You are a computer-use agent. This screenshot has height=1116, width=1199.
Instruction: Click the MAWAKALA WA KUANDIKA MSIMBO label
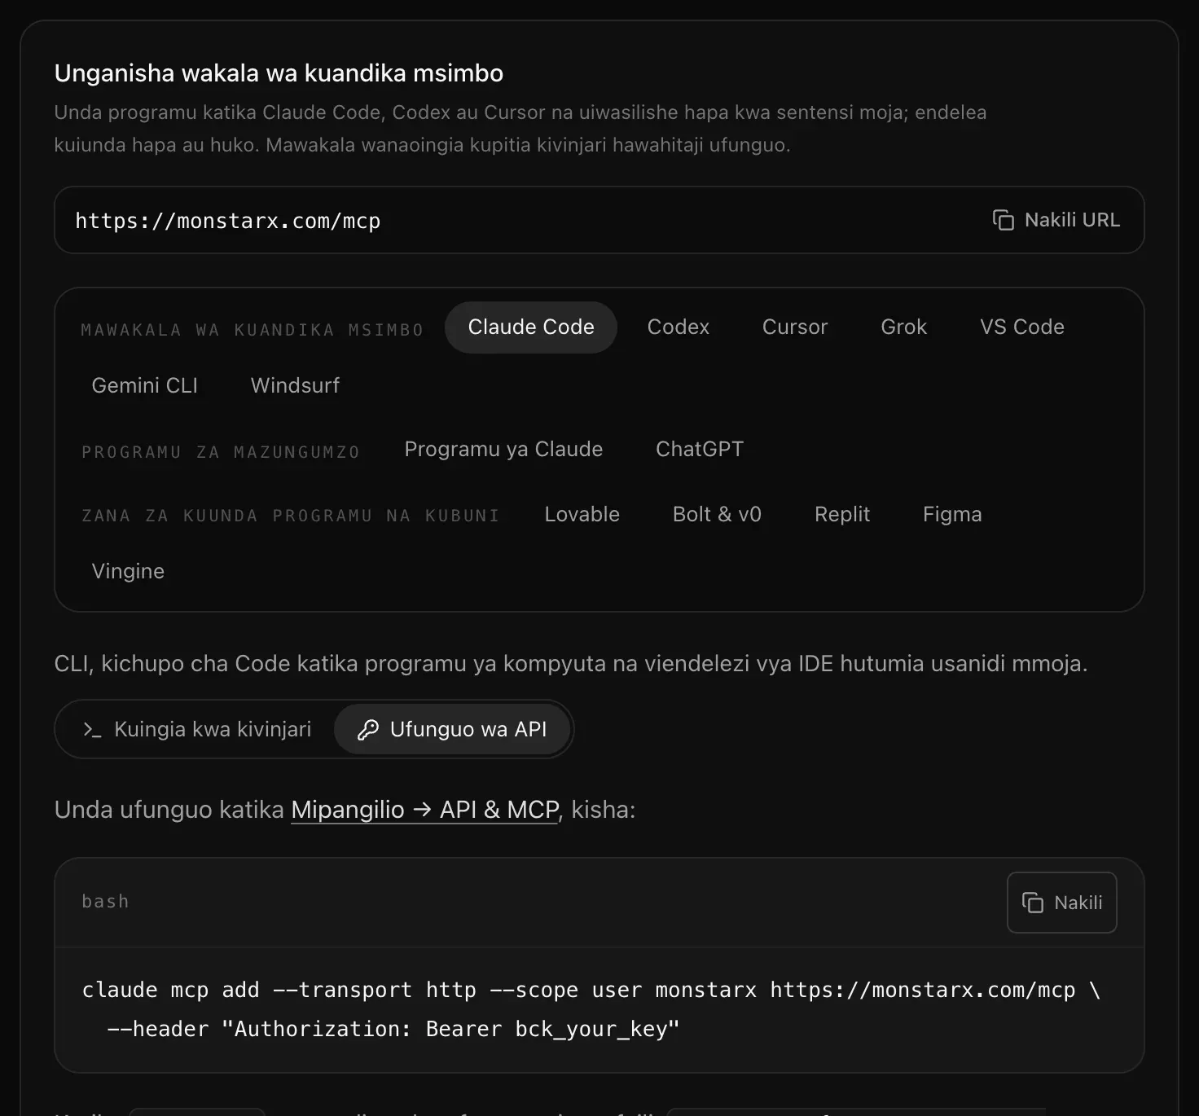pyautogui.click(x=253, y=330)
